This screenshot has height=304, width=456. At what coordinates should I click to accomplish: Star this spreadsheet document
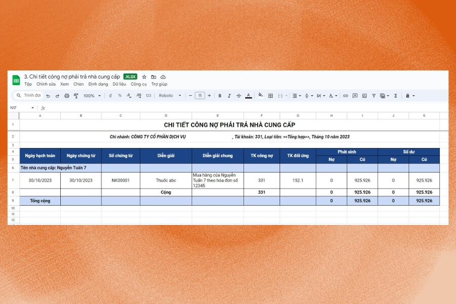point(144,77)
